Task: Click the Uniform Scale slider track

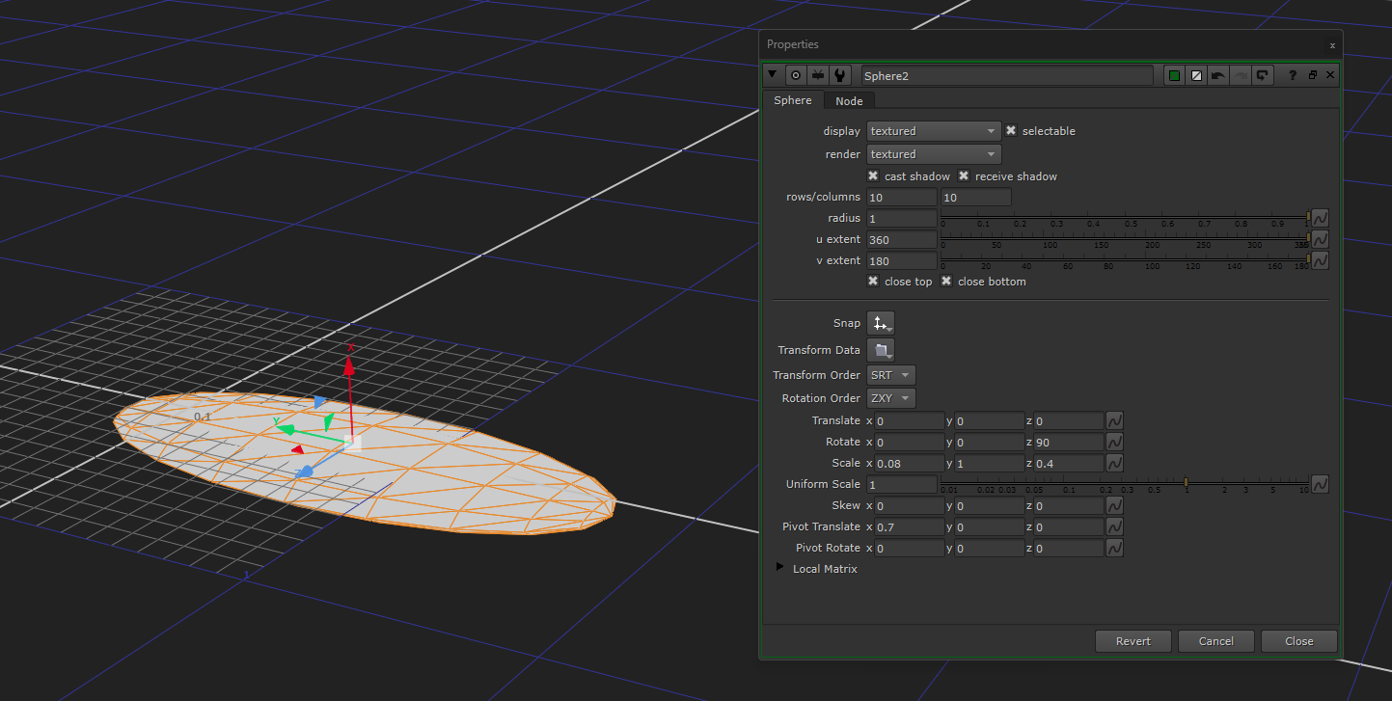Action: tap(1125, 481)
